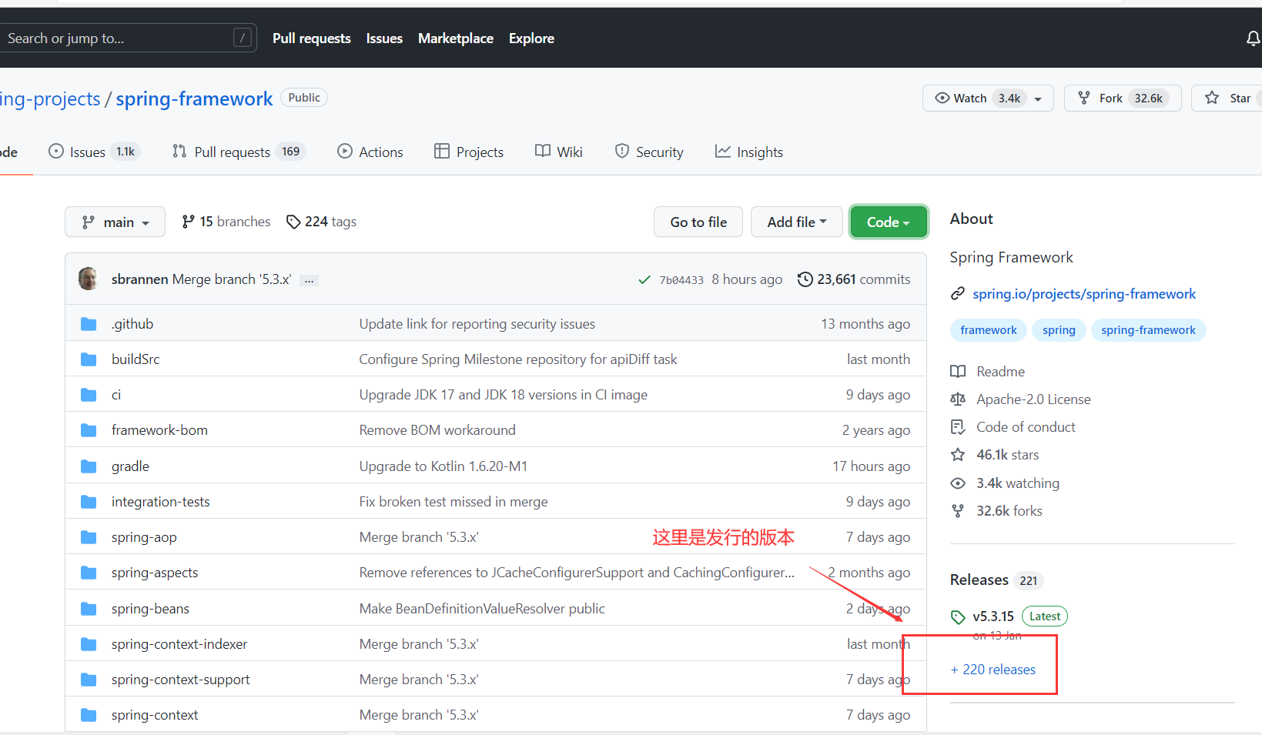Viewport: 1262px width, 735px height.
Task: Click the star icon next to 46.1k stars
Action: pyautogui.click(x=958, y=455)
